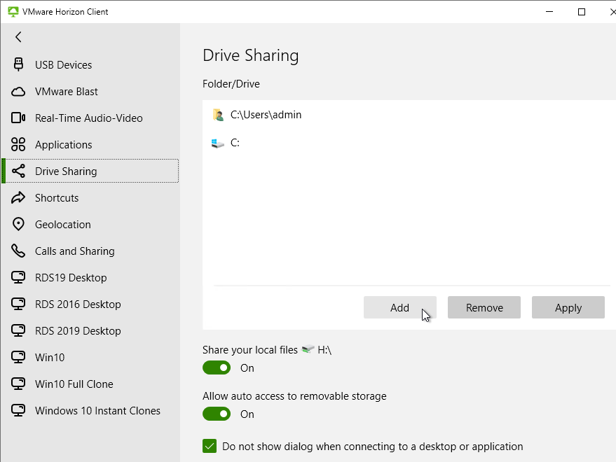Screen dimensions: 616x462
Task: Click the Remove button
Action: pos(484,307)
